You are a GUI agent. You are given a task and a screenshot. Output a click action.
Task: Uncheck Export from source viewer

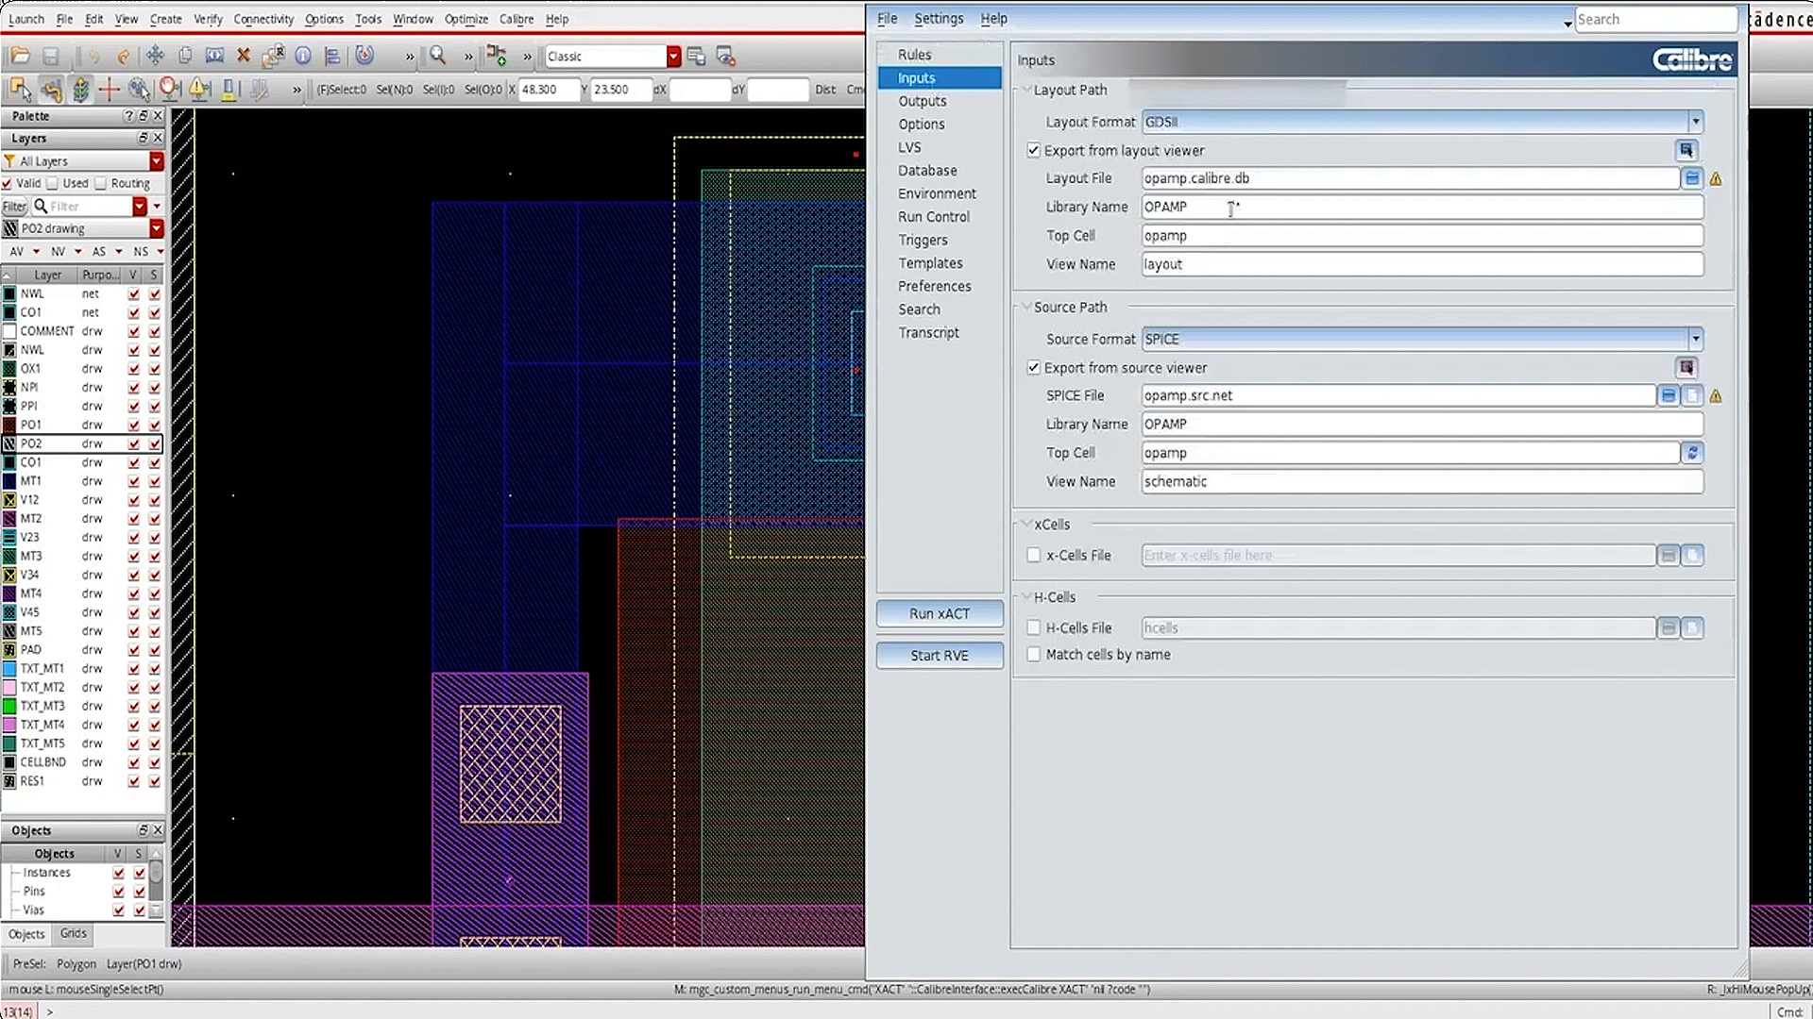point(1034,368)
